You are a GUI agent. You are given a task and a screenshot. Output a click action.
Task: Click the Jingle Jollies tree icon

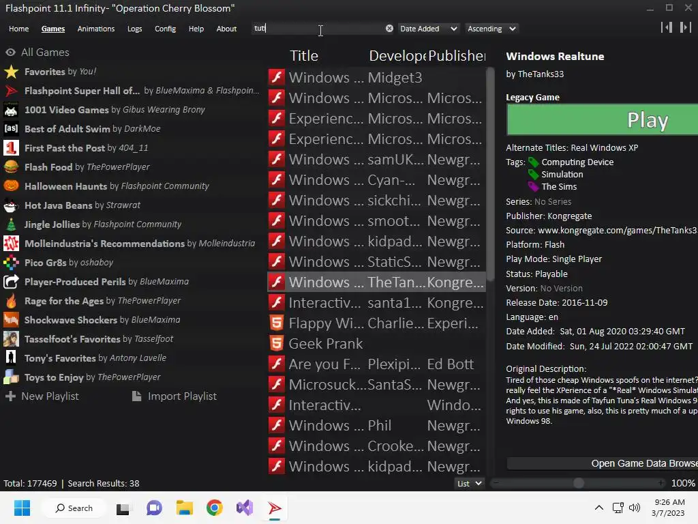11,224
